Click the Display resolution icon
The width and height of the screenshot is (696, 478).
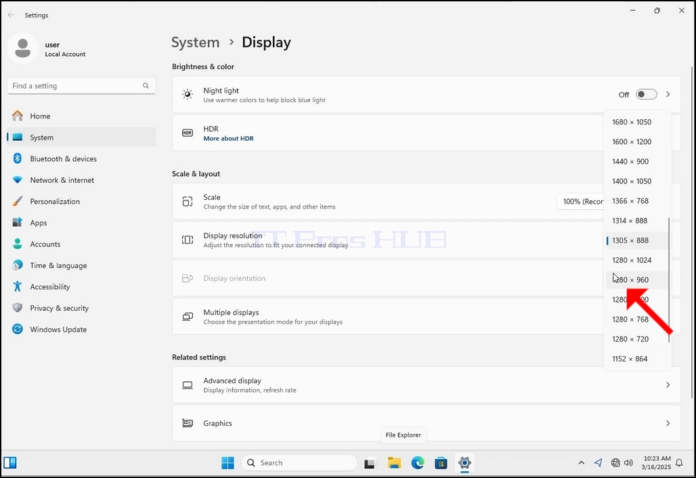click(188, 240)
